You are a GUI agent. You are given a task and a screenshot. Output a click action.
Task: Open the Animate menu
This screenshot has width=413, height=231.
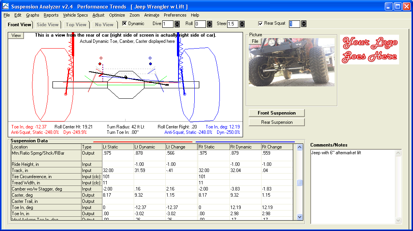152,15
